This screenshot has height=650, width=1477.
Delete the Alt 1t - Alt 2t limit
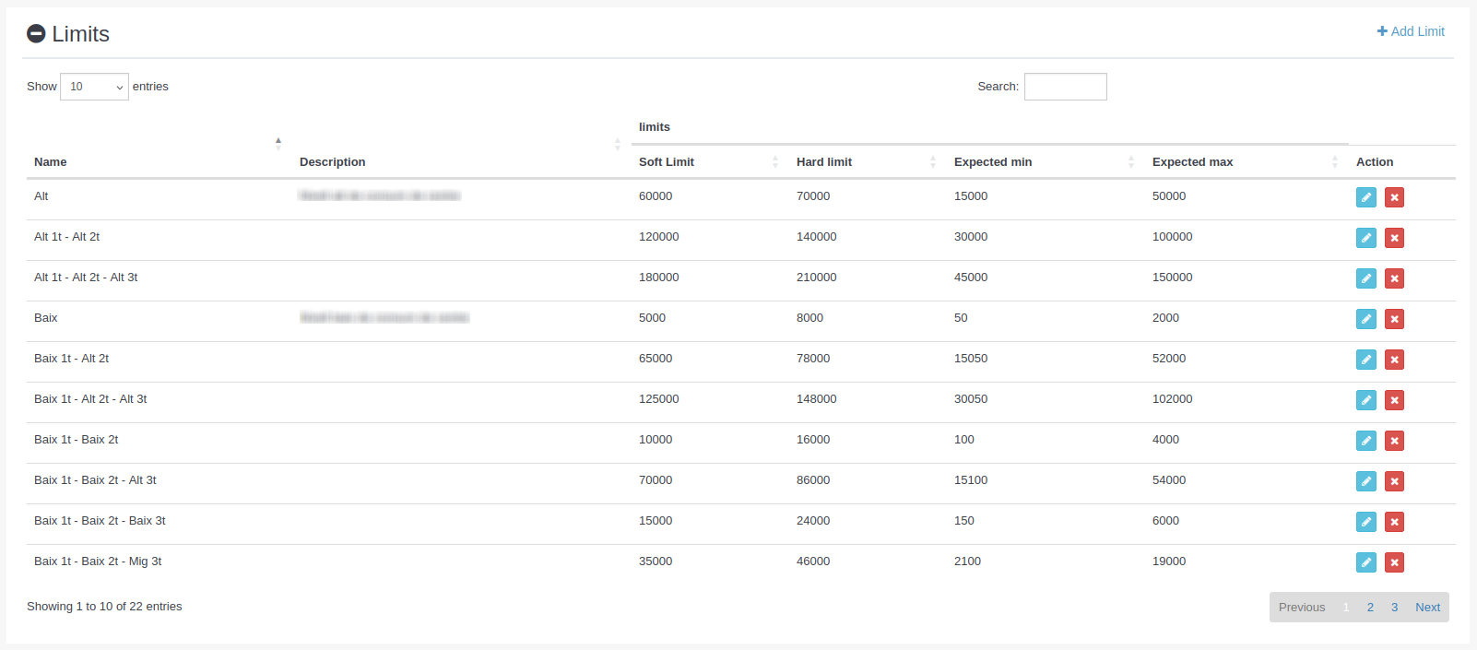point(1394,238)
